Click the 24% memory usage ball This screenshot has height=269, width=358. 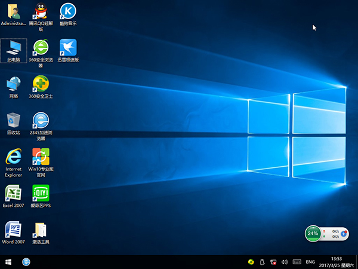pos(313,233)
